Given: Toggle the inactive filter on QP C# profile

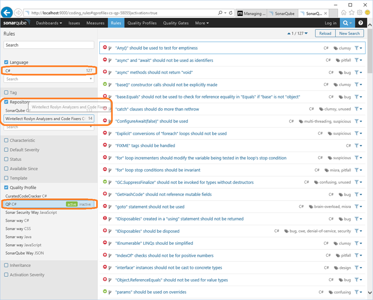Looking at the screenshot, I should (85, 204).
